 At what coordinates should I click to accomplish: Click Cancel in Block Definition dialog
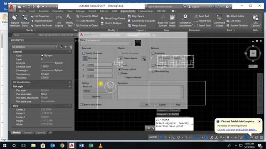162,105
